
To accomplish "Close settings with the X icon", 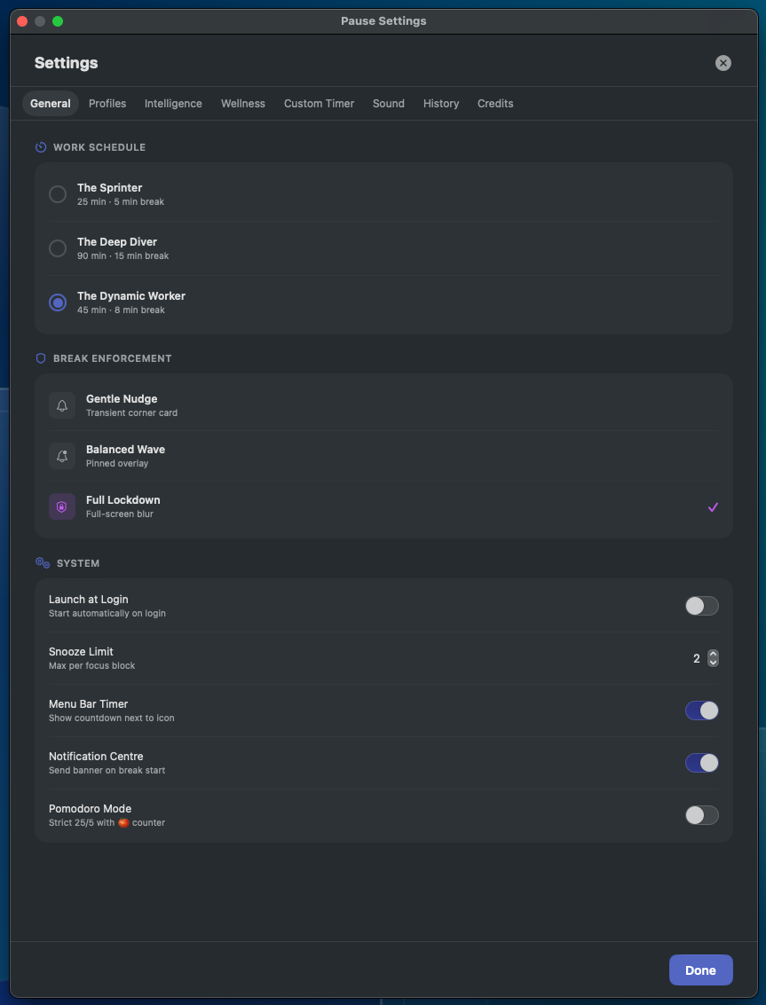I will 723,63.
